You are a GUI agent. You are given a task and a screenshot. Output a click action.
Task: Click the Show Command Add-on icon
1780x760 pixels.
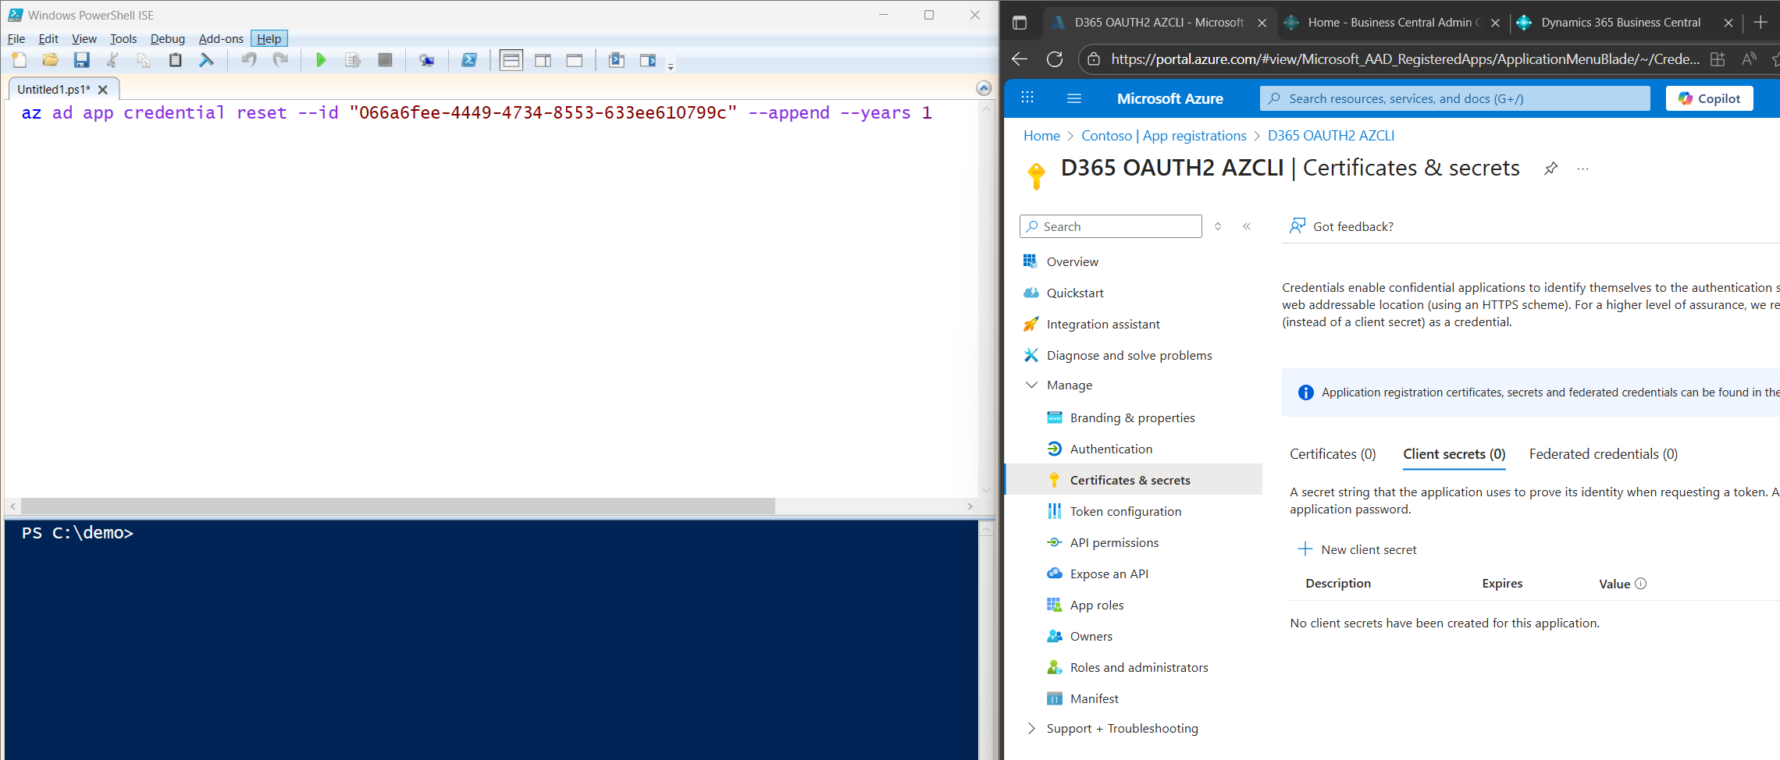pyautogui.click(x=648, y=60)
